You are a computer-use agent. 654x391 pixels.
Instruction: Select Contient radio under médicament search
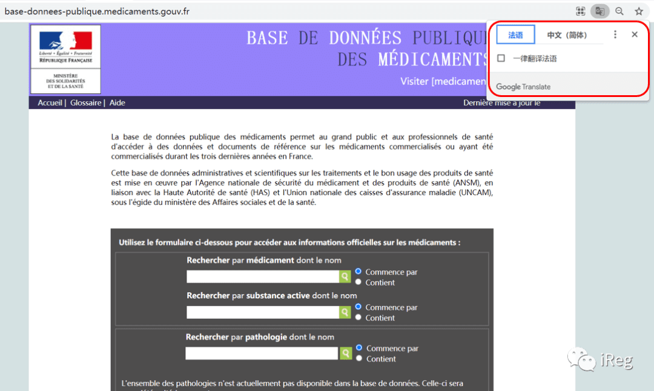(x=358, y=282)
